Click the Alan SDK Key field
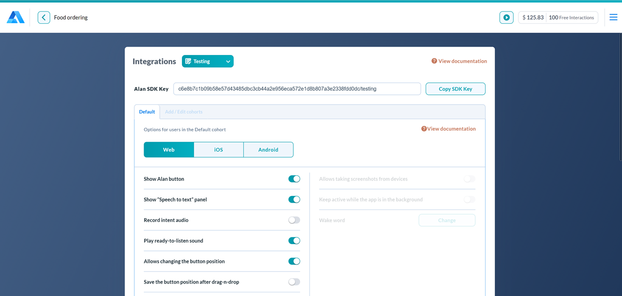This screenshot has width=622, height=296. coord(296,89)
